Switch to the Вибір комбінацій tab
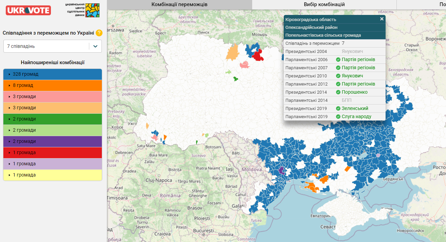 tap(324, 4)
